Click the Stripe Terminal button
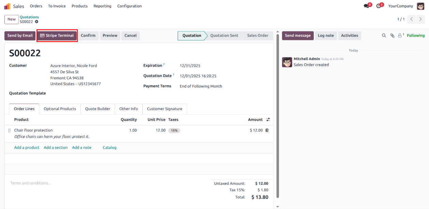The image size is (429, 209). [57, 35]
